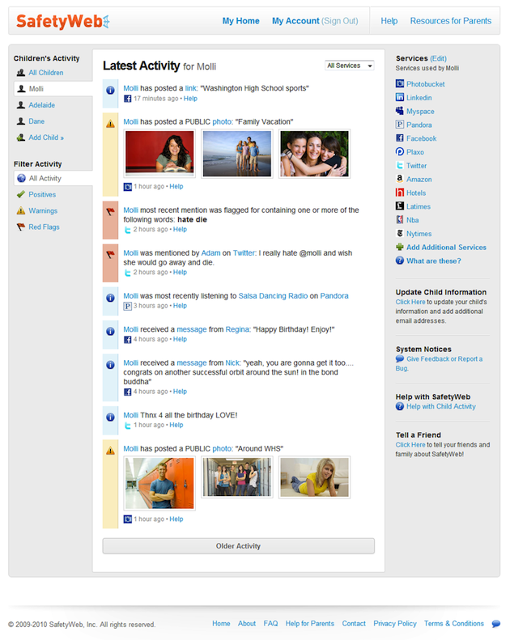Click the Twitter bird icon in Services
This screenshot has width=510, height=640.
[400, 166]
